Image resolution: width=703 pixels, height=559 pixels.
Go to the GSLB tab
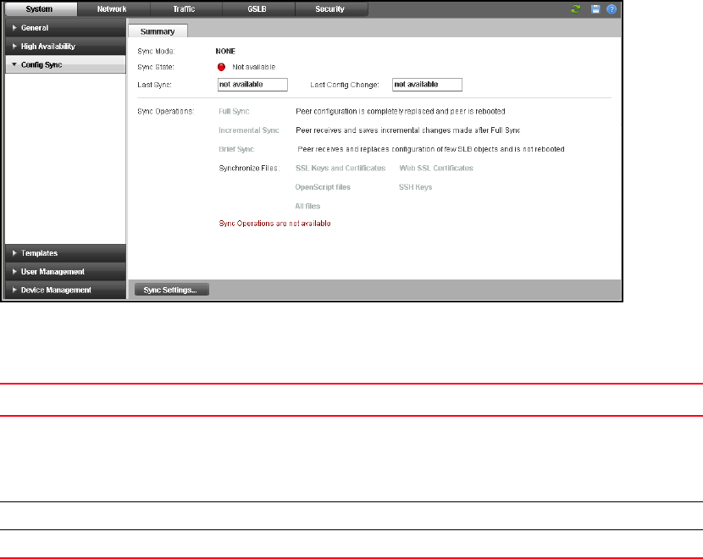pos(259,9)
